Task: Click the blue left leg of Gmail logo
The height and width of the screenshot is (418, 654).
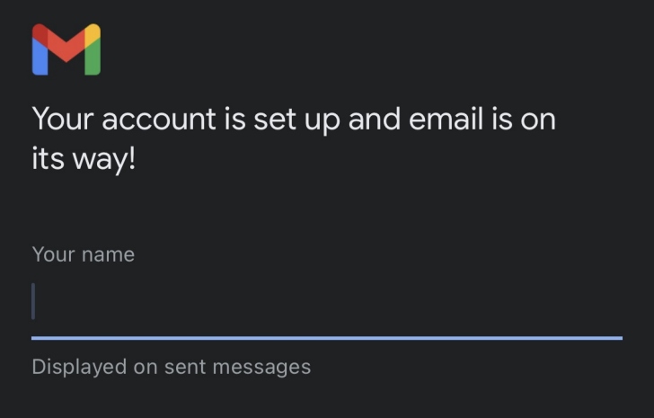Action: [39, 59]
